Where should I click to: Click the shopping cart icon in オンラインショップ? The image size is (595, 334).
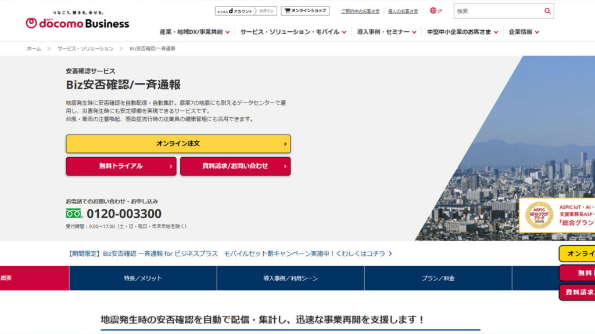(287, 10)
